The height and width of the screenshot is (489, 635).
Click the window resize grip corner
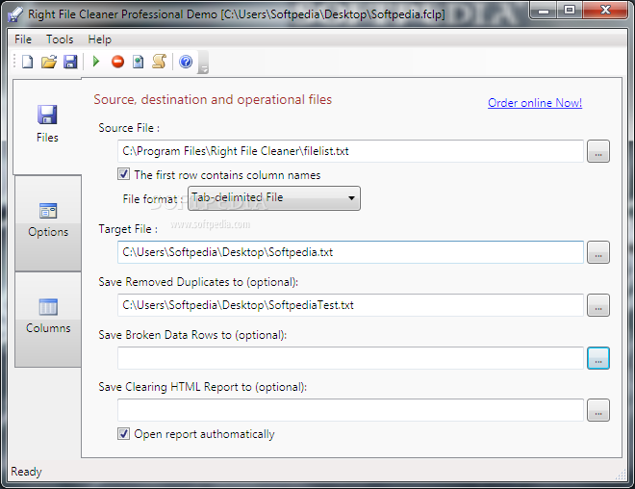(622, 475)
